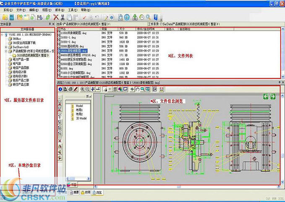Go to previous drawing with green left arrow
This screenshot has height=202, width=285.
pyautogui.click(x=266, y=96)
